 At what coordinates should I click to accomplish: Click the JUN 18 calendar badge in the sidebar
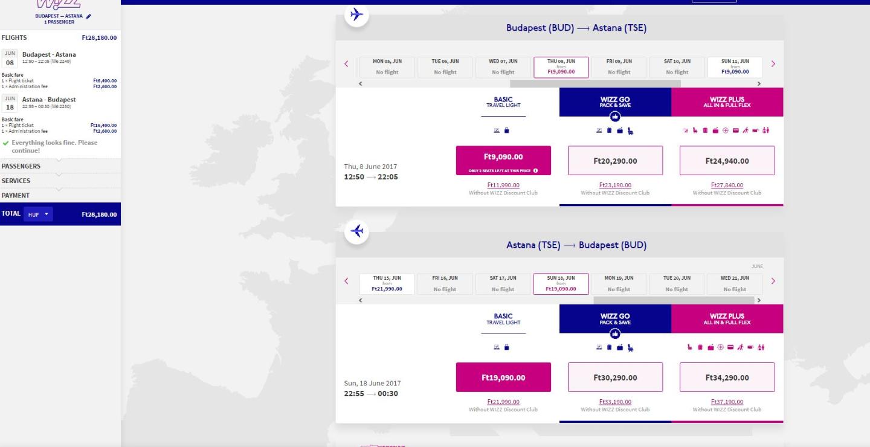click(x=9, y=103)
